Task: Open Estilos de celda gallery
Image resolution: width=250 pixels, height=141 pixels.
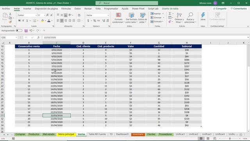Action: (x=143, y=18)
